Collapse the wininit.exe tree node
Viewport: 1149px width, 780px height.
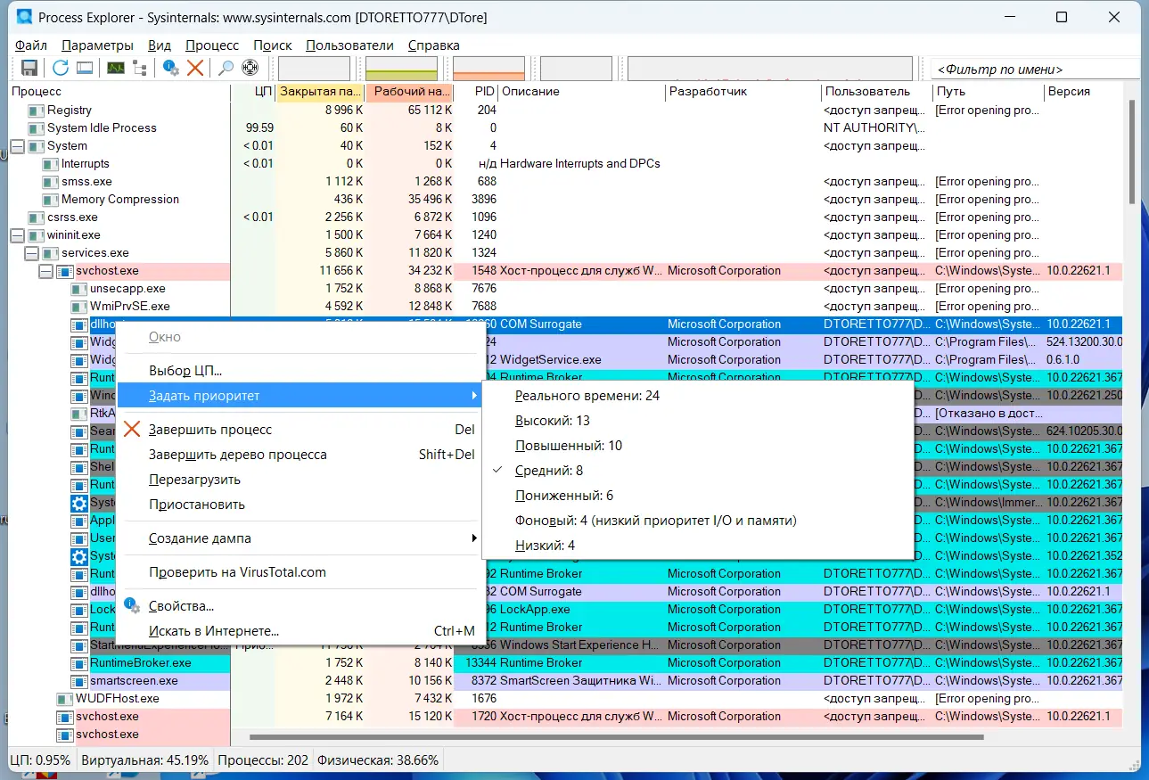(x=17, y=235)
